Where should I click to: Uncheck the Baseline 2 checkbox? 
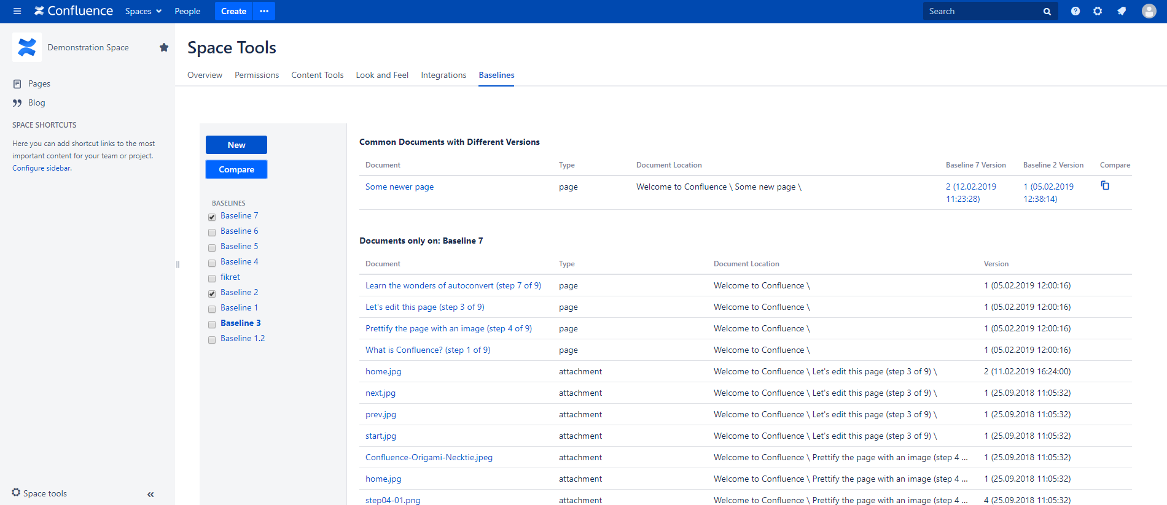click(x=212, y=293)
